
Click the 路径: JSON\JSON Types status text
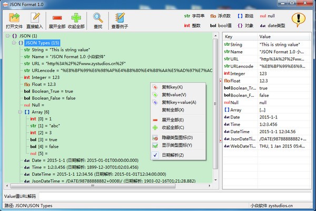tap(28, 206)
